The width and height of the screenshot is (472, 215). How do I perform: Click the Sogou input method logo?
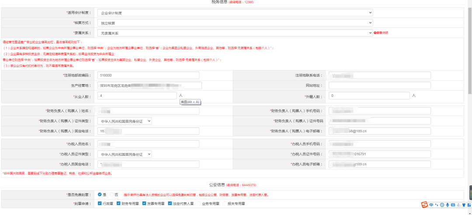(x=424, y=205)
